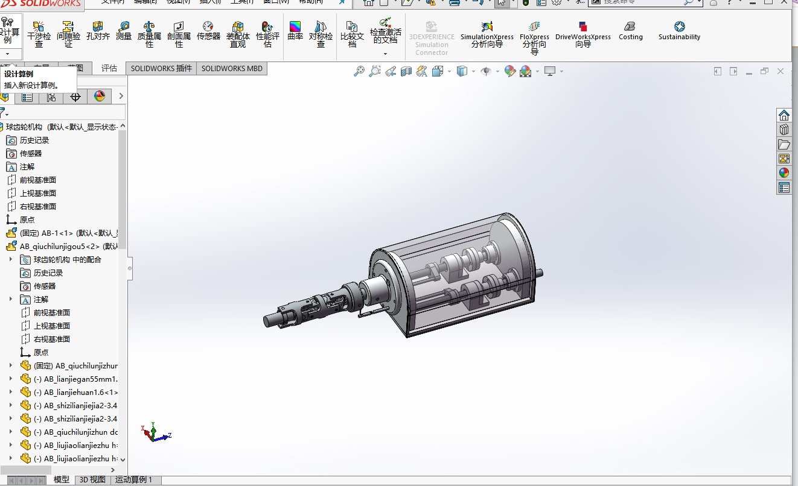Open File Explorer folder in task pane
Viewport: 798px width, 486px height.
click(784, 144)
